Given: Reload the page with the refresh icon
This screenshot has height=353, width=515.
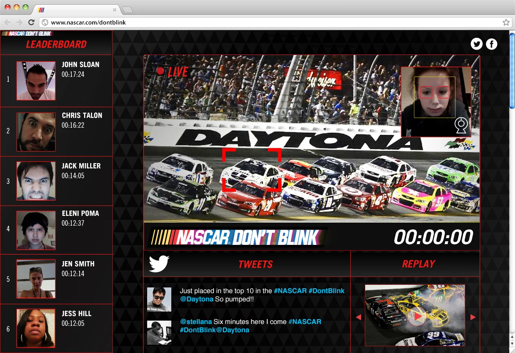Looking at the screenshot, I should 31,22.
